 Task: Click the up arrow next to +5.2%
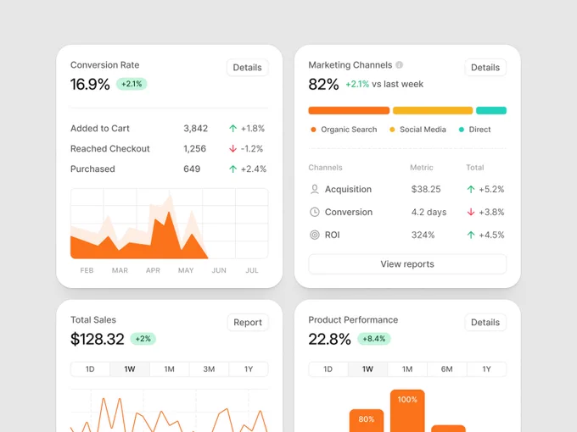[x=471, y=189]
